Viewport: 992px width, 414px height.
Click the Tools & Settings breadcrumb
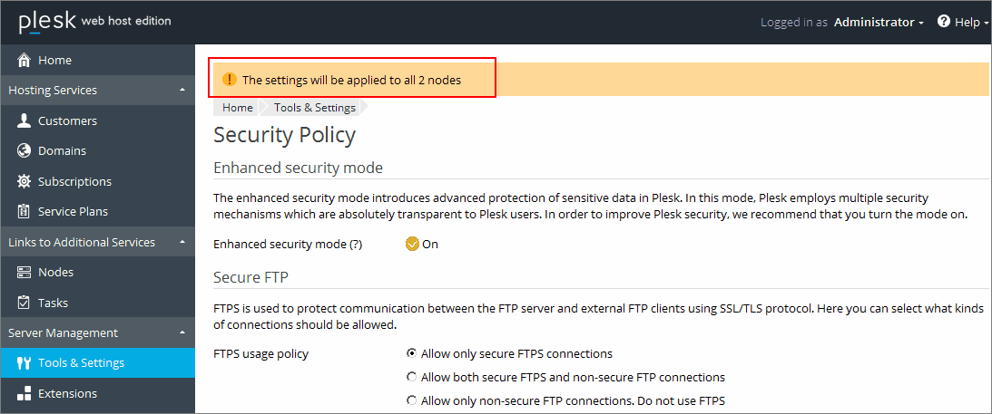point(314,108)
